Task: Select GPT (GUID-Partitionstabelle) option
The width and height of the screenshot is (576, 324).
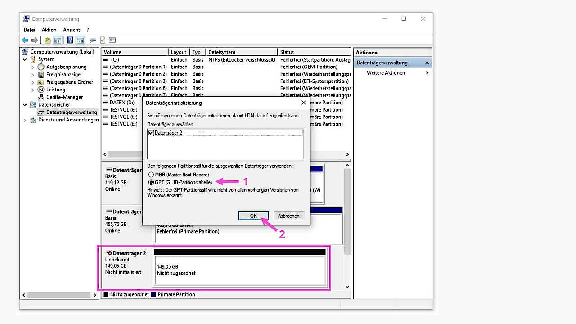Action: pos(151,182)
